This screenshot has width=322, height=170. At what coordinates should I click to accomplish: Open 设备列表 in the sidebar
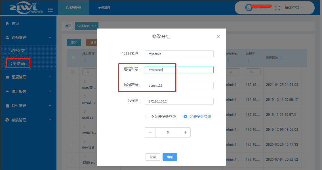tap(18, 51)
